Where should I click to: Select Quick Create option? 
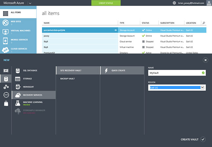point(122,71)
